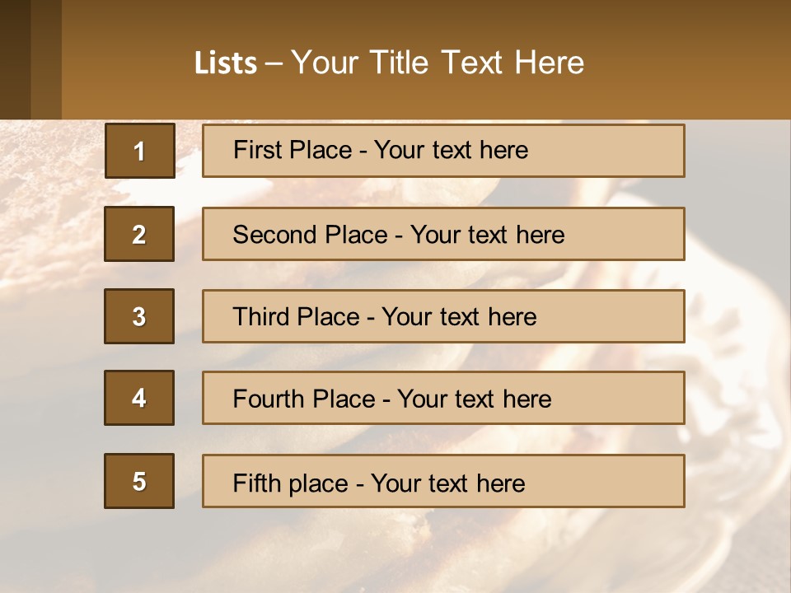This screenshot has width=791, height=593.
Task: Click the brown header banner area
Action: 426,59
